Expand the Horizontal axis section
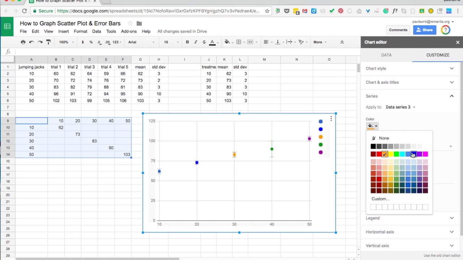This screenshot has height=260, width=463. point(409,232)
